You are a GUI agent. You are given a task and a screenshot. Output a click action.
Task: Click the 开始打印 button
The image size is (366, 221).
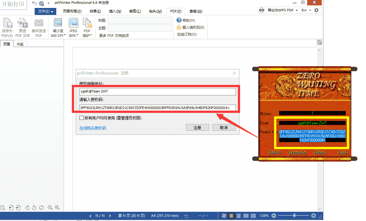[13, 4]
